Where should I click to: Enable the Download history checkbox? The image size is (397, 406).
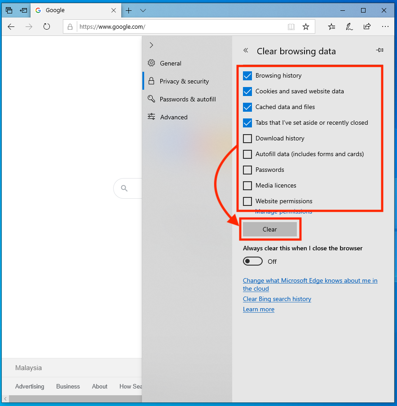click(x=247, y=139)
